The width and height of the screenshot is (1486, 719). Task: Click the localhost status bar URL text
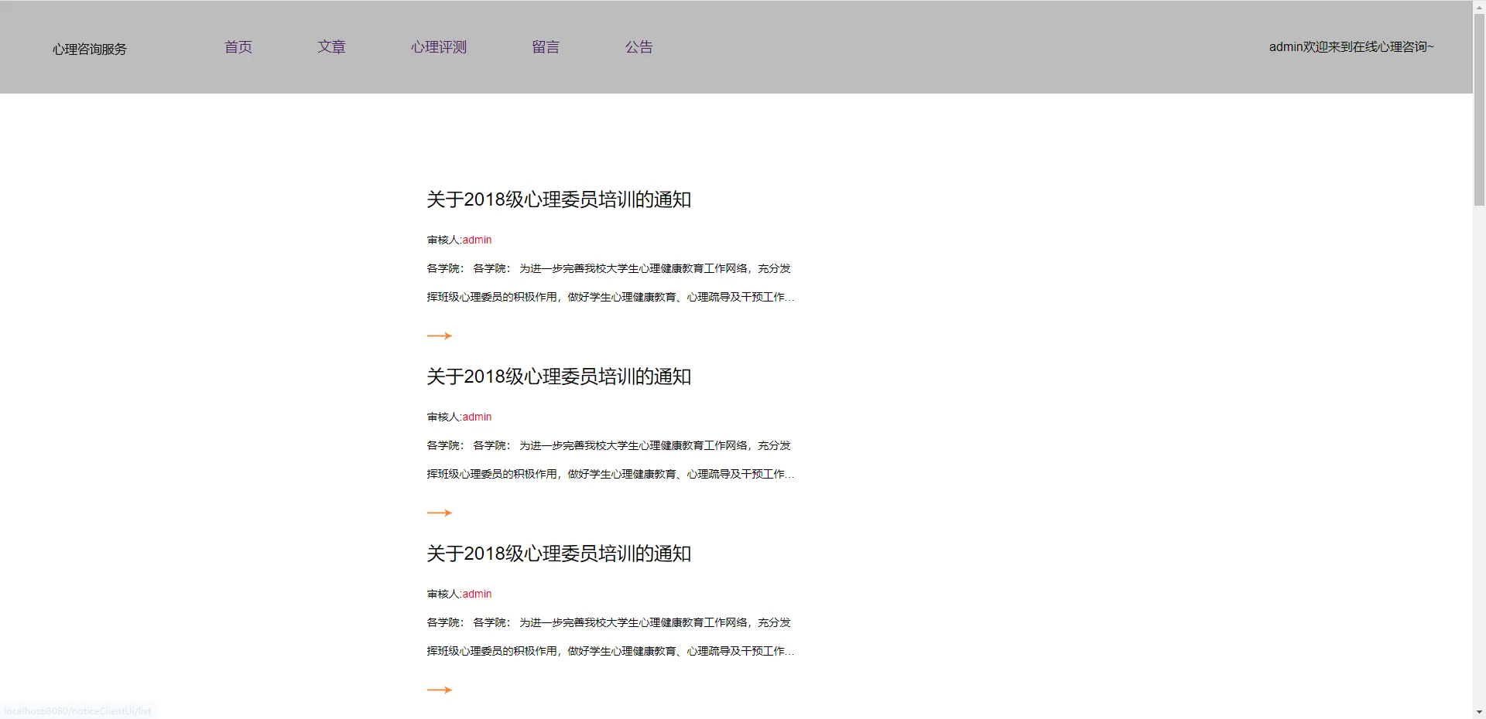(77, 710)
